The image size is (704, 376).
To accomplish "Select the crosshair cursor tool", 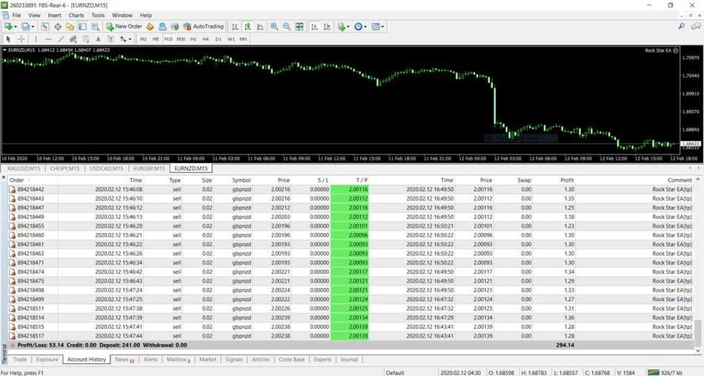I will pos(21,39).
